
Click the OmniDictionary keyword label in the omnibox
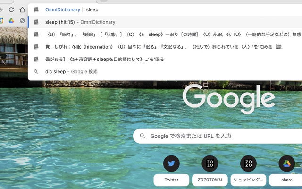63,9
